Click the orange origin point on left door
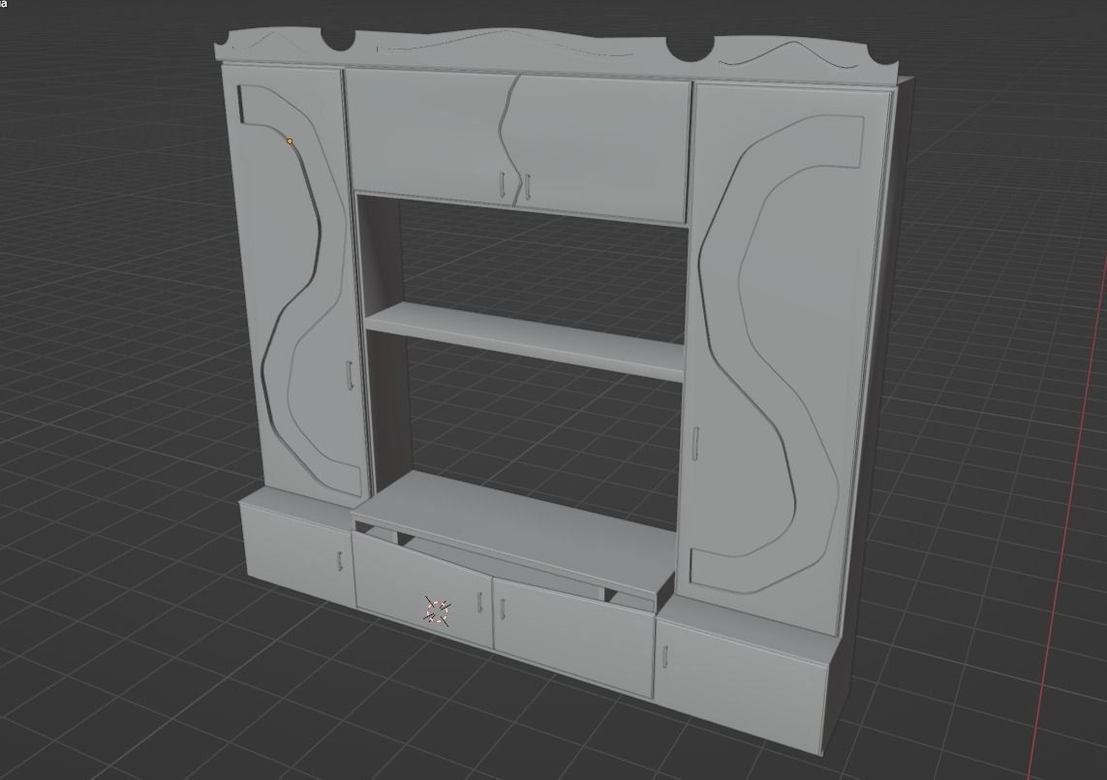The width and height of the screenshot is (1107, 780). [290, 141]
